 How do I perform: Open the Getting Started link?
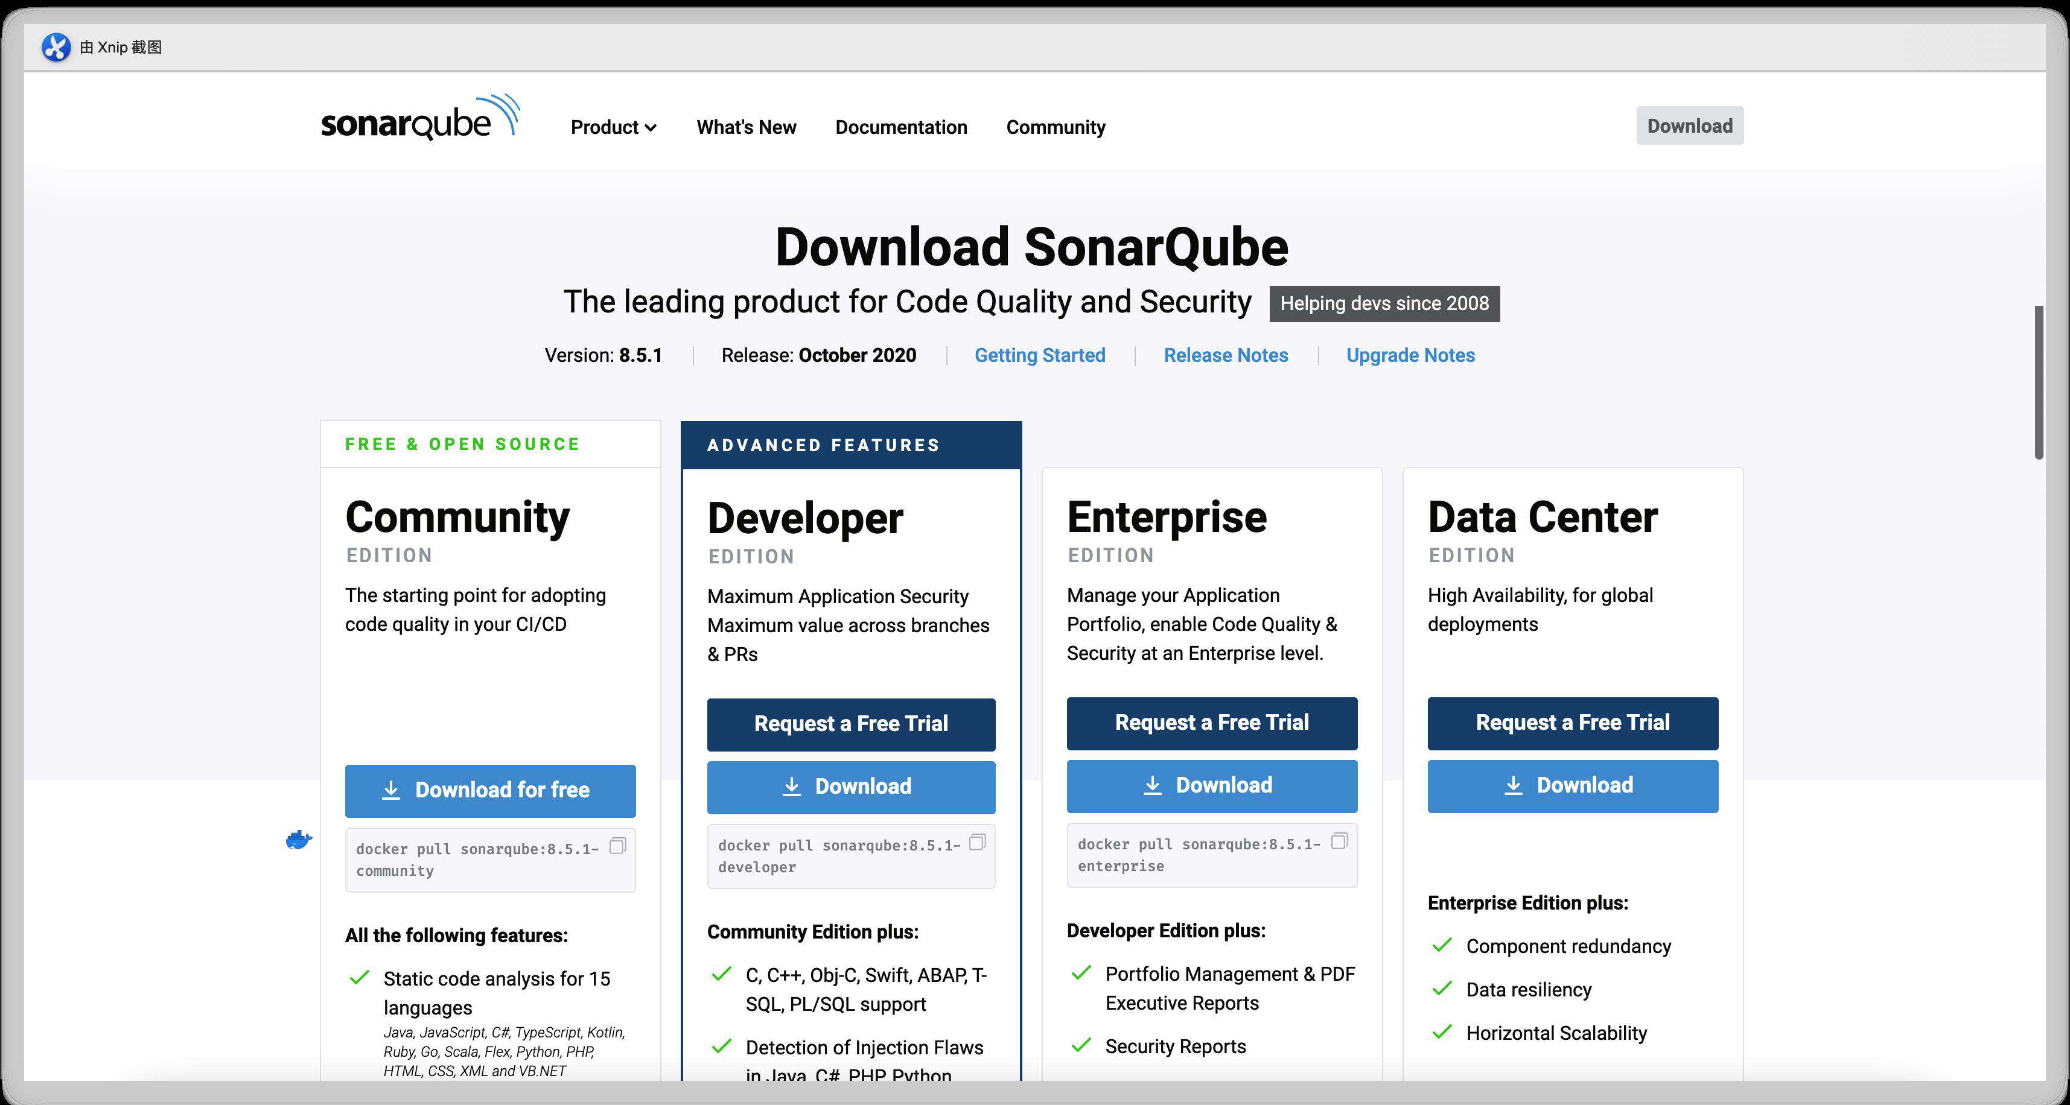point(1039,355)
